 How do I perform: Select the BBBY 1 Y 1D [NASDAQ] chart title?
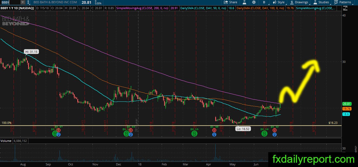click(17, 8)
